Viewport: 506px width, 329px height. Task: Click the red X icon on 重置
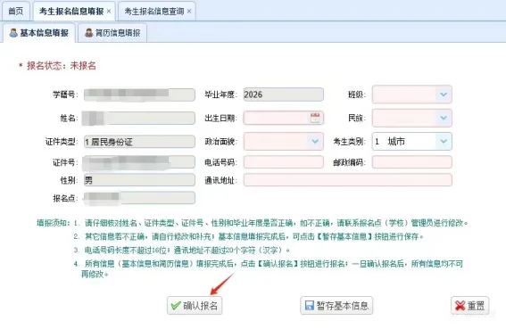[460, 306]
